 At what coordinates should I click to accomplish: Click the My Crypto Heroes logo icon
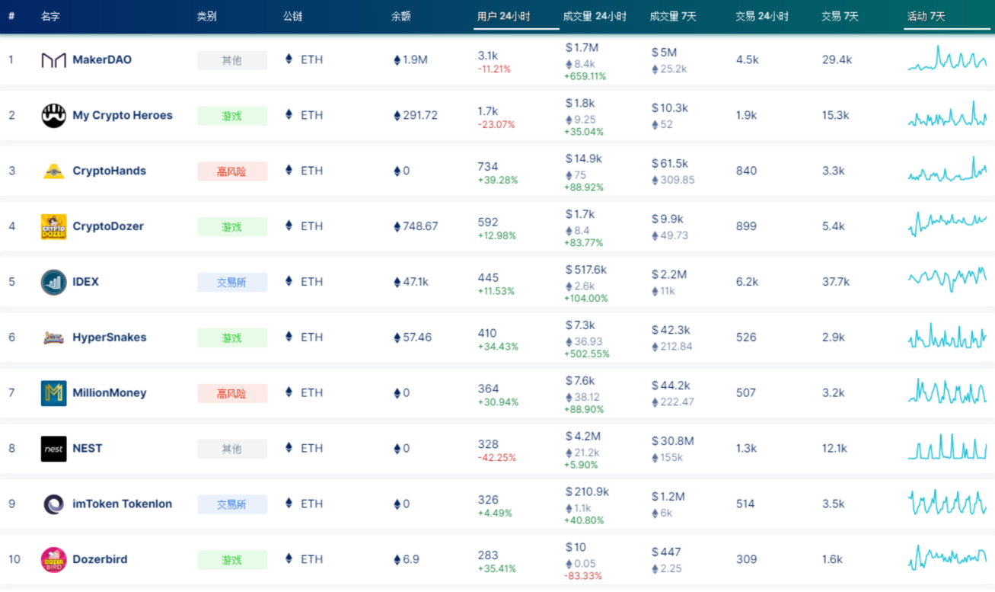click(53, 116)
